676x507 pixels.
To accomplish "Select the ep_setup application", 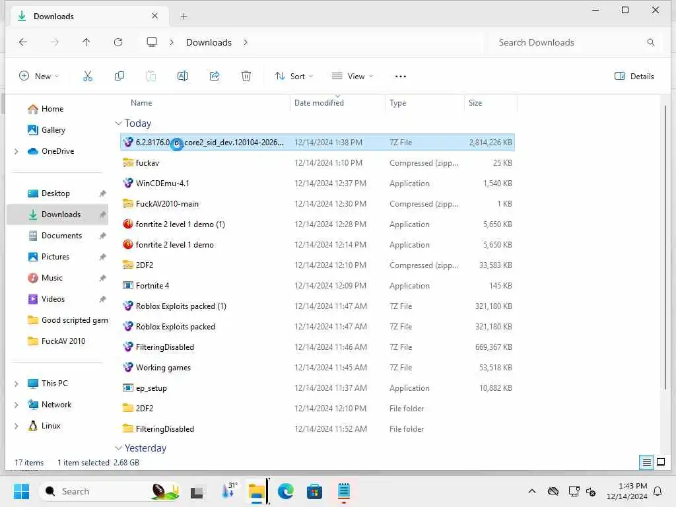I will click(x=318, y=388).
